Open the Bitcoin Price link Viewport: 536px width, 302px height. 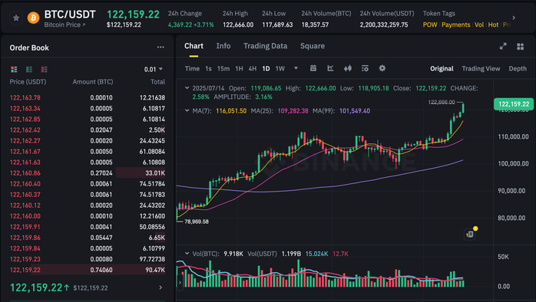[65, 25]
